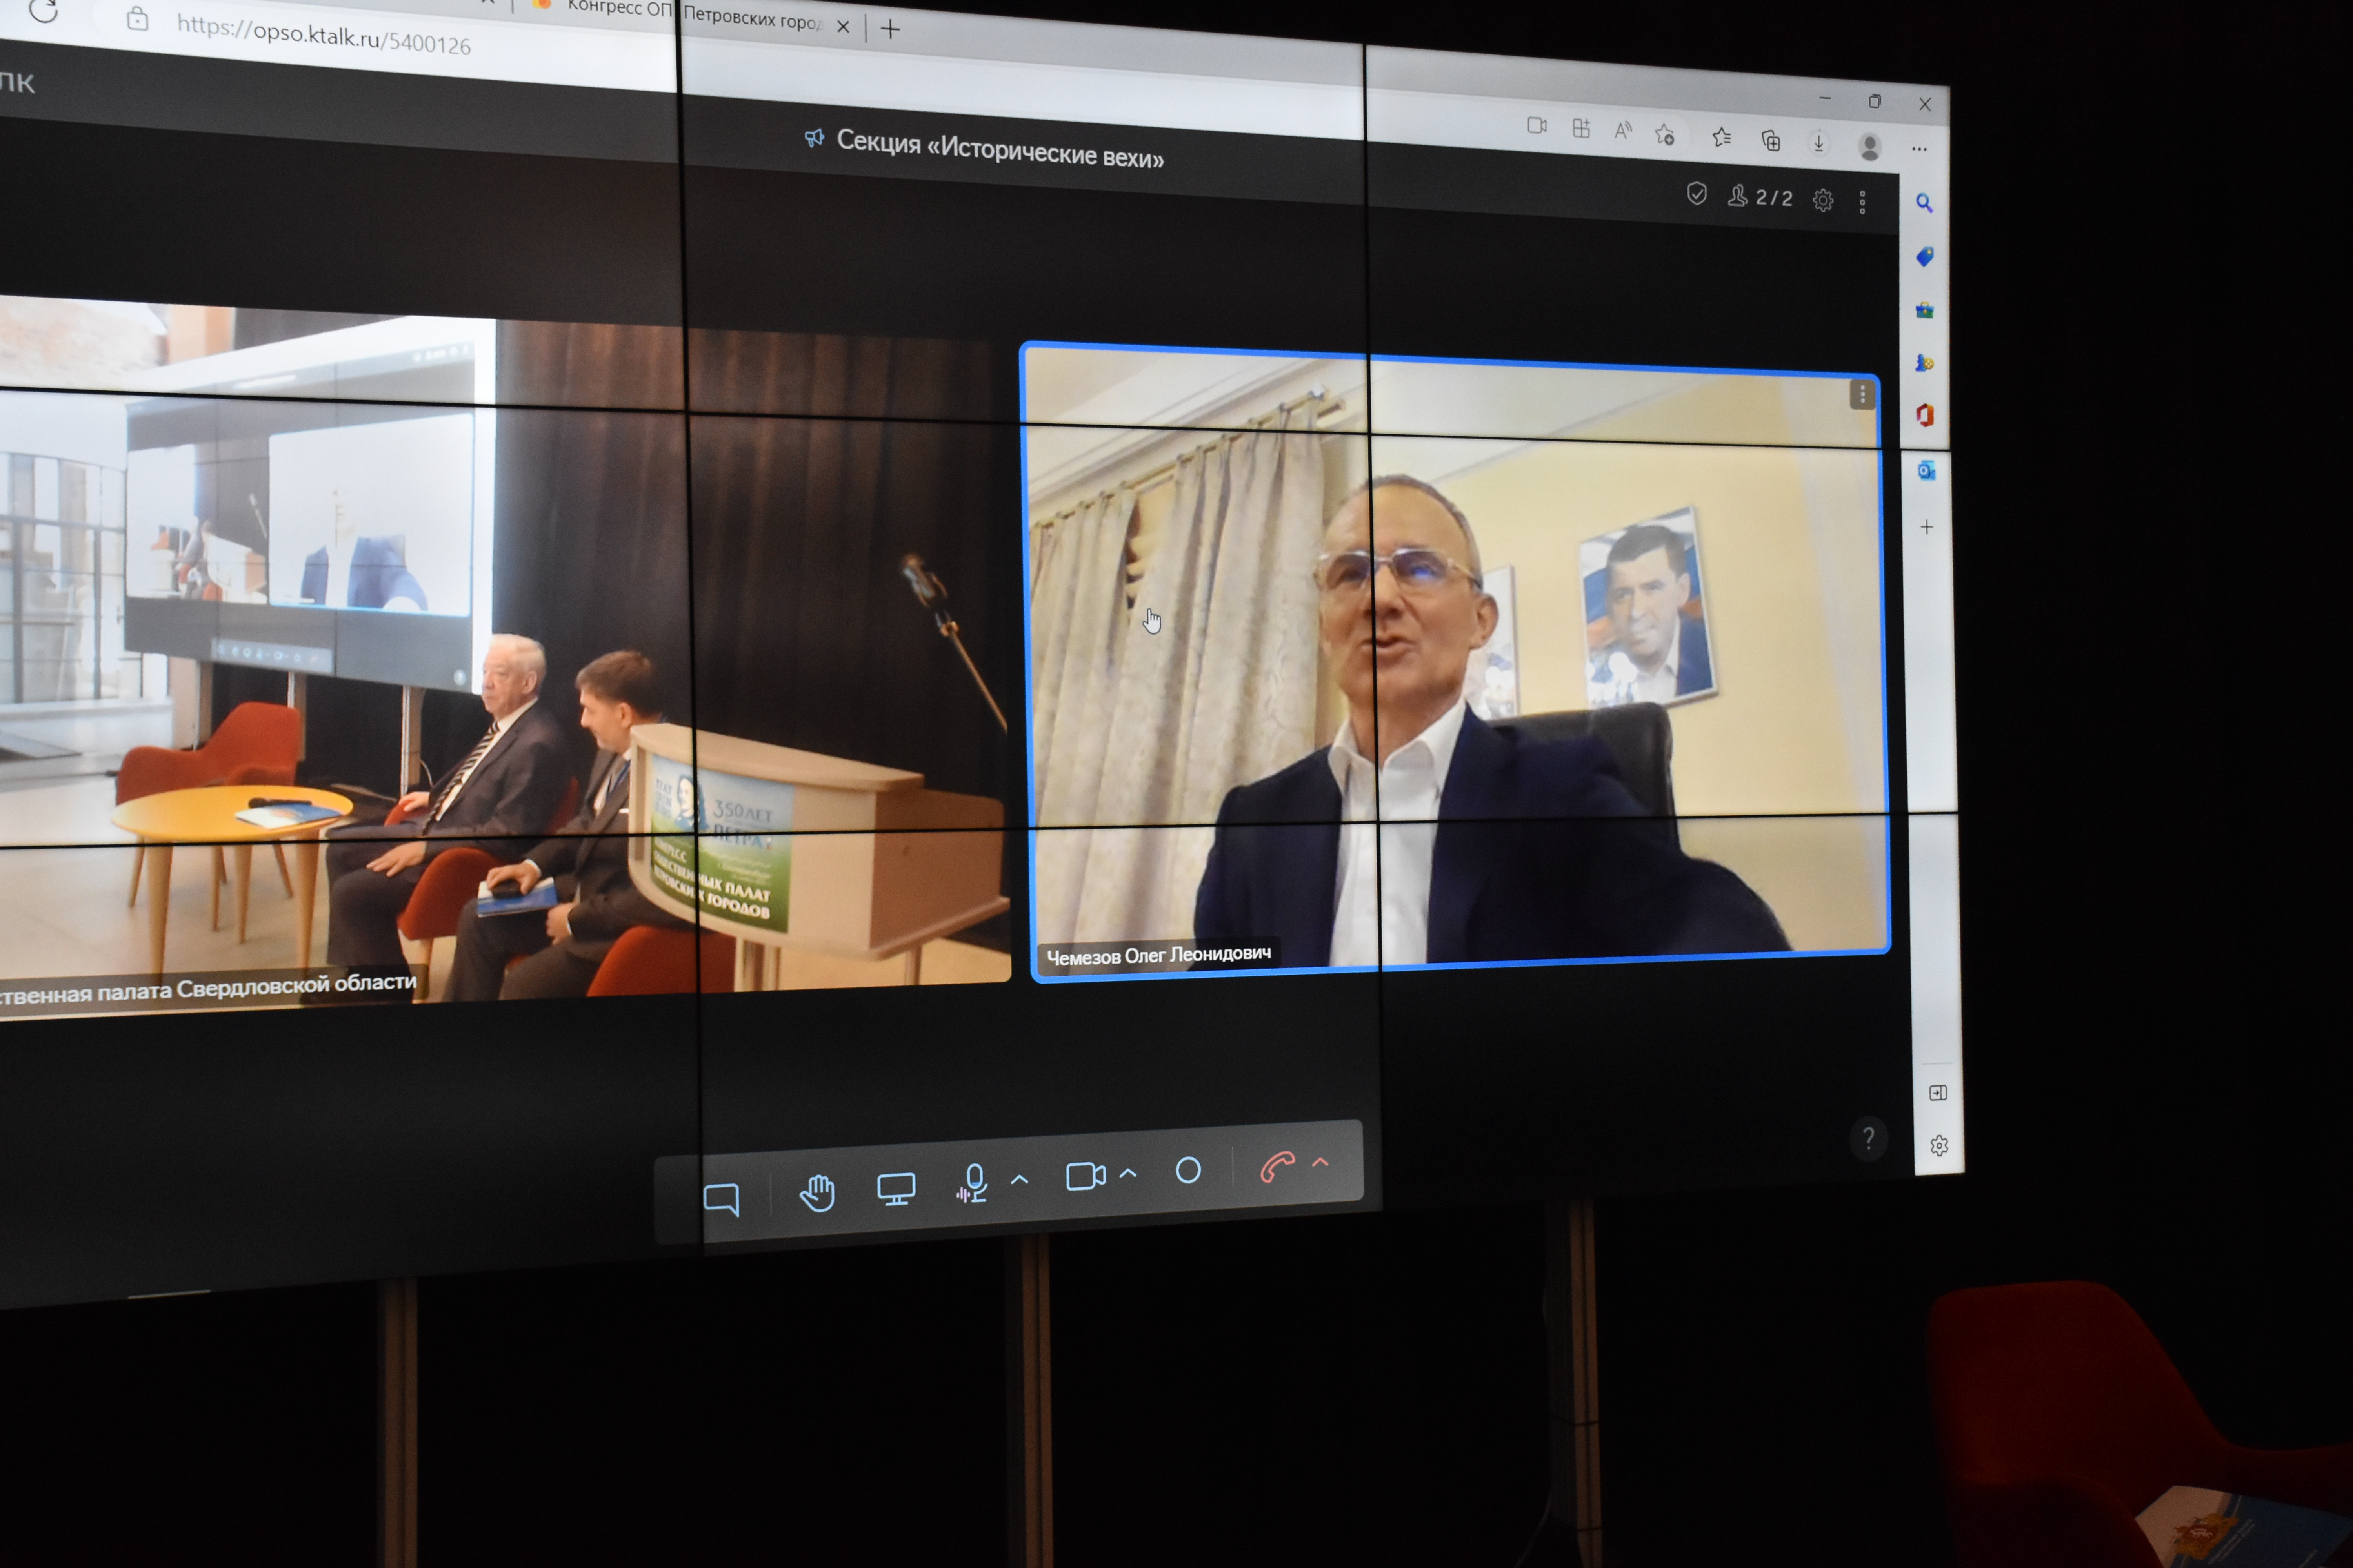Open split screen apps icon in Edge
The image size is (2353, 1568).
click(1581, 128)
